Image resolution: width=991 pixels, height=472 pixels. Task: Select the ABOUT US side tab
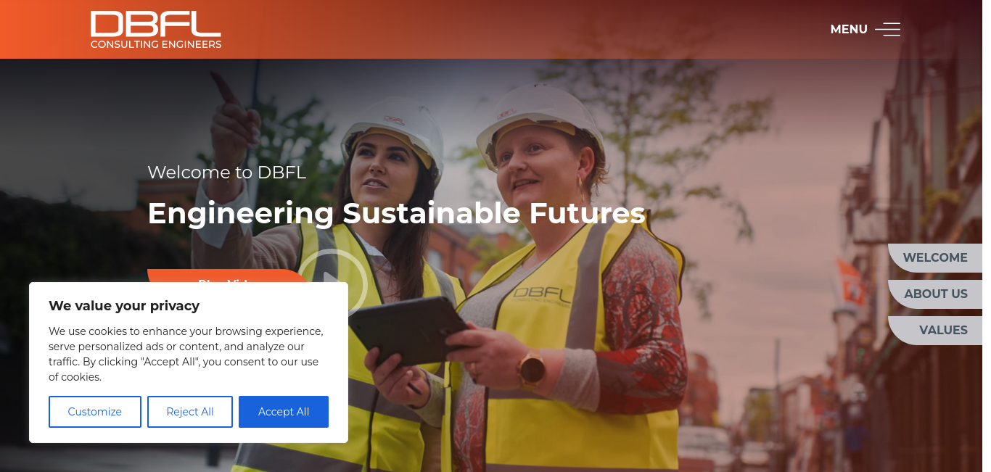(x=935, y=294)
